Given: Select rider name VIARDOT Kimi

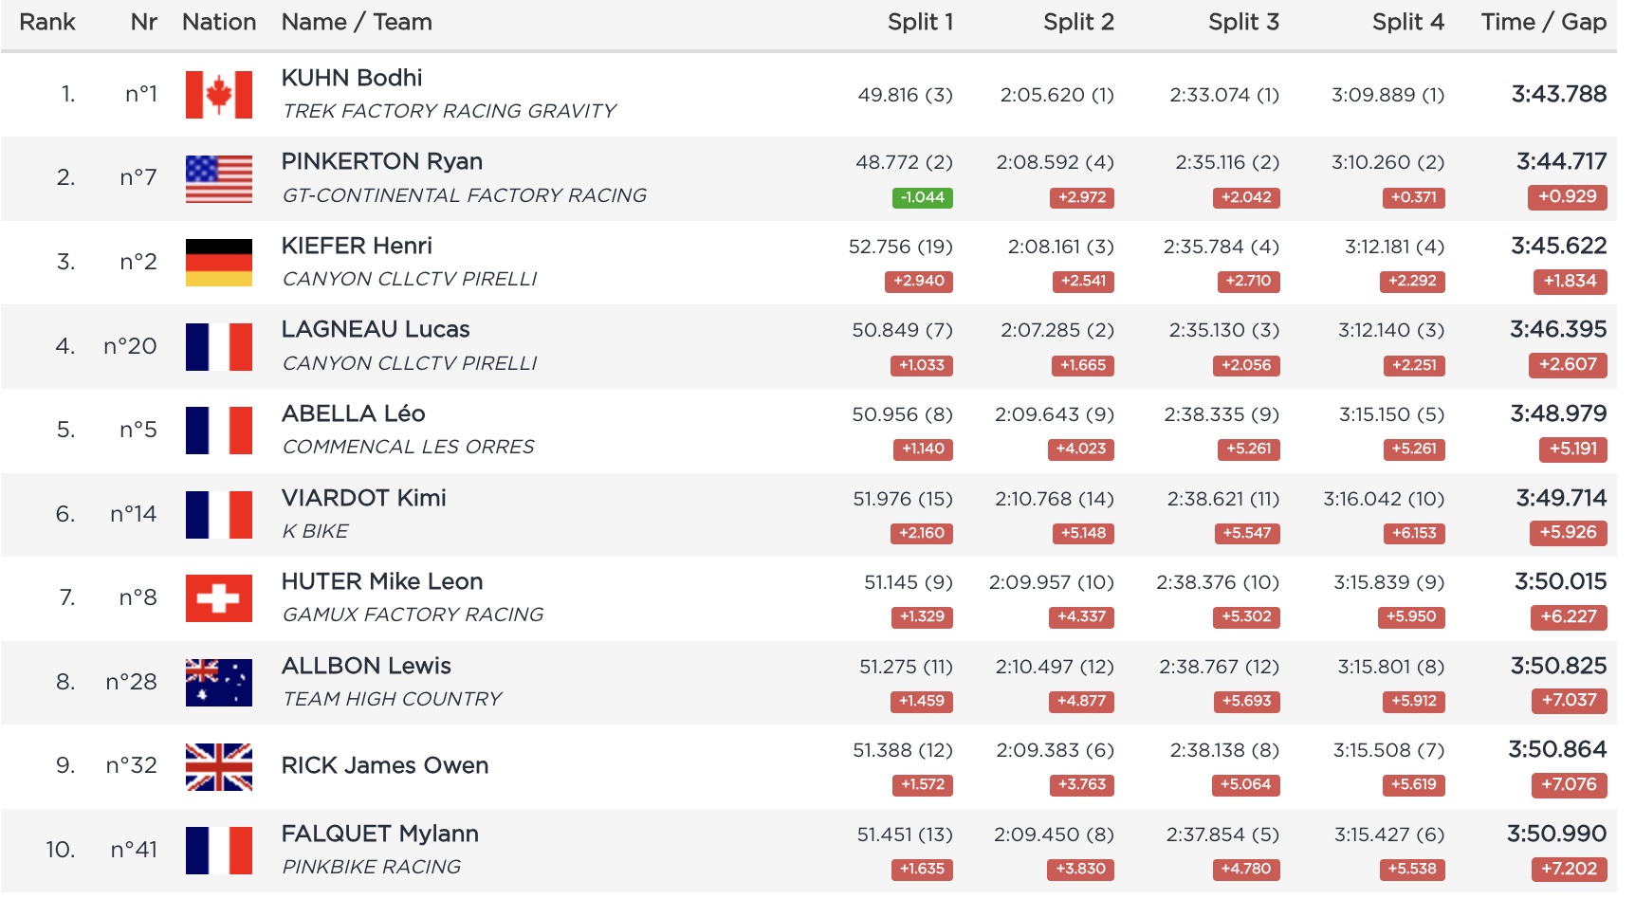Looking at the screenshot, I should pyautogui.click(x=363, y=498).
